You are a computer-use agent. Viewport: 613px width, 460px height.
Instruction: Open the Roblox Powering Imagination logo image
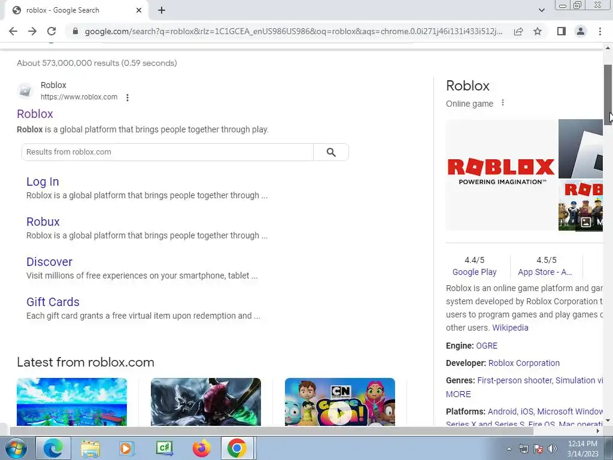(502, 175)
